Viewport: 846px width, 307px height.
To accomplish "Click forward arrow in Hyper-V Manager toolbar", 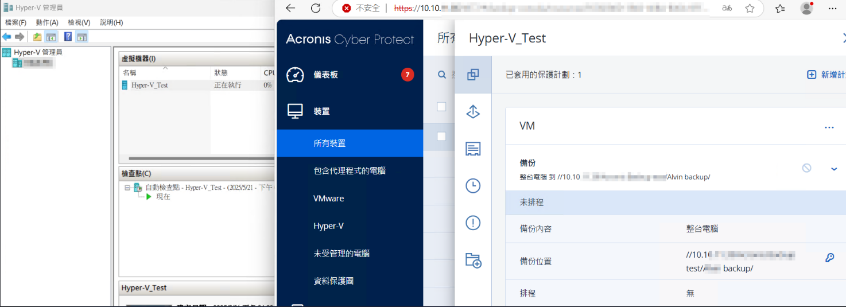I will (20, 37).
